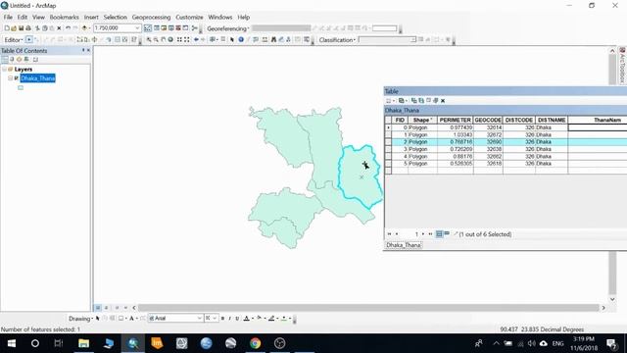Toggle Auto Hide pin of Table Of Contents
The height and width of the screenshot is (353, 627).
[x=83, y=50]
